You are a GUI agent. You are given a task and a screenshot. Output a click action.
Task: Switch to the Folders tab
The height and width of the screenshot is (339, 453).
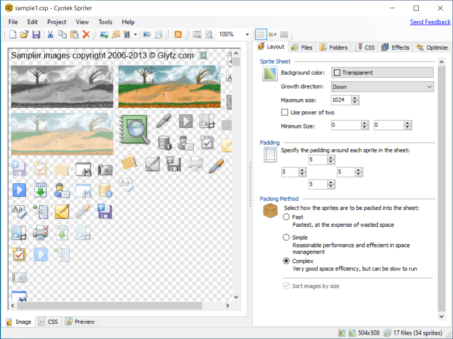click(x=334, y=48)
